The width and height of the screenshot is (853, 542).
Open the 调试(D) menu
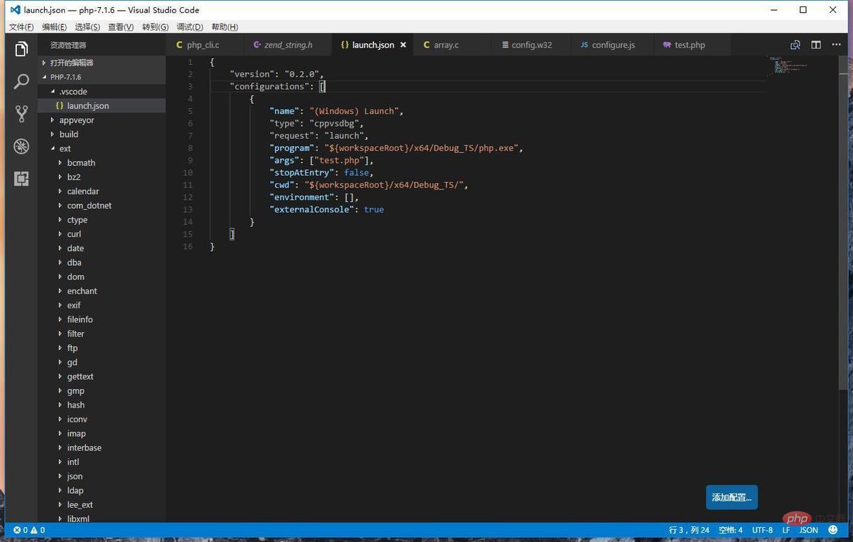(x=189, y=27)
